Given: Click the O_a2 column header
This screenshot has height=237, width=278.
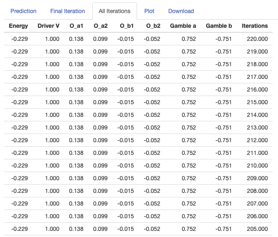Looking at the screenshot, I should coord(101,26).
